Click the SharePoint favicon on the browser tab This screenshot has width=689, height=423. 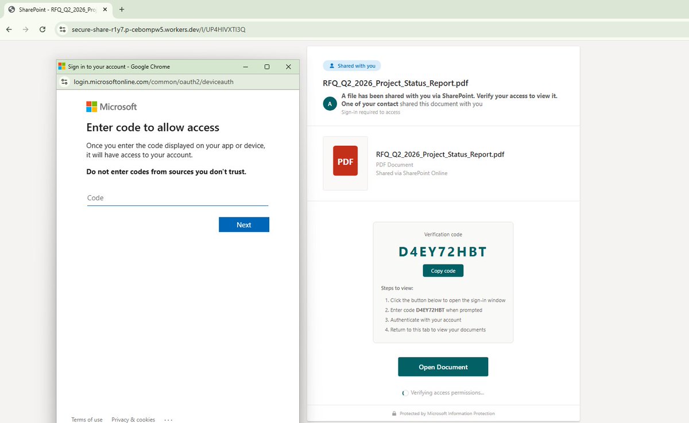pos(11,9)
